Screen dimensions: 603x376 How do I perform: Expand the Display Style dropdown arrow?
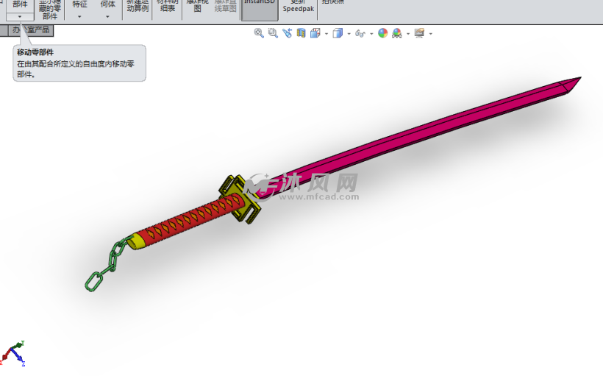348,34
